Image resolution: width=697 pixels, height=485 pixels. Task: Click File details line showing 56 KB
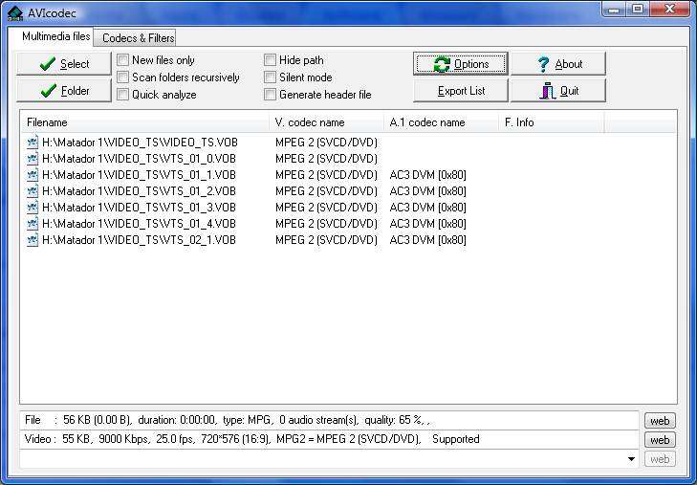pyautogui.click(x=330, y=420)
